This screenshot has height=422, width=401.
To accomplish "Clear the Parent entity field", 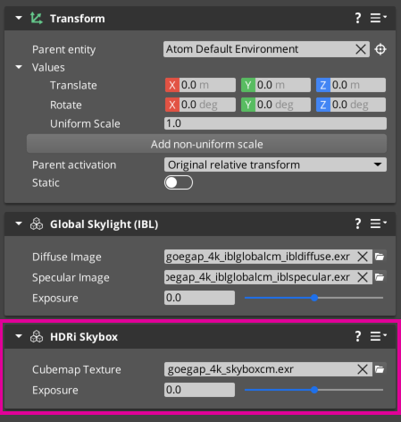I will pyautogui.click(x=361, y=49).
